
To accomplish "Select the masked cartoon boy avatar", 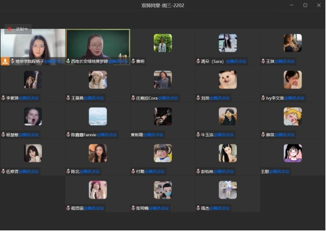I will 163,190.
